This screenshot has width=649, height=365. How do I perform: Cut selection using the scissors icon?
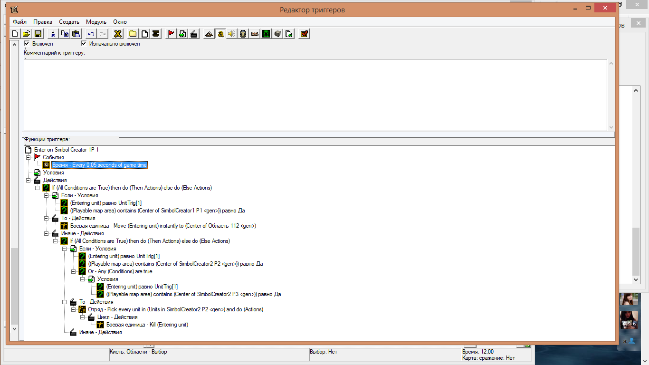point(53,34)
